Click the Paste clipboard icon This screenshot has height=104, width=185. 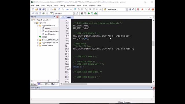[x=55, y=10]
